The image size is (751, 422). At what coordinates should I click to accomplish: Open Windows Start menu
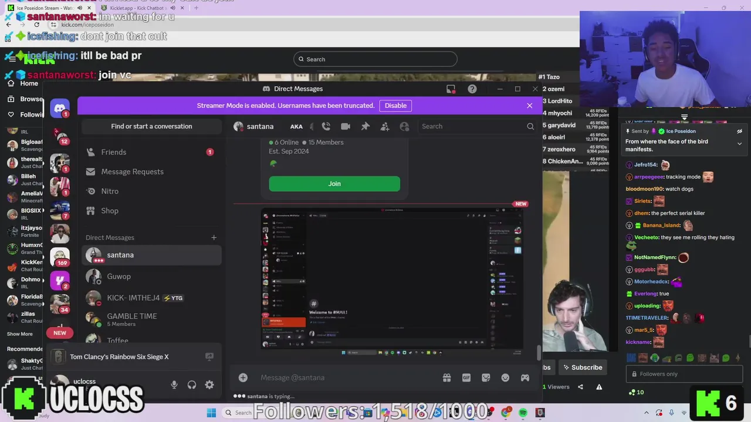point(211,413)
